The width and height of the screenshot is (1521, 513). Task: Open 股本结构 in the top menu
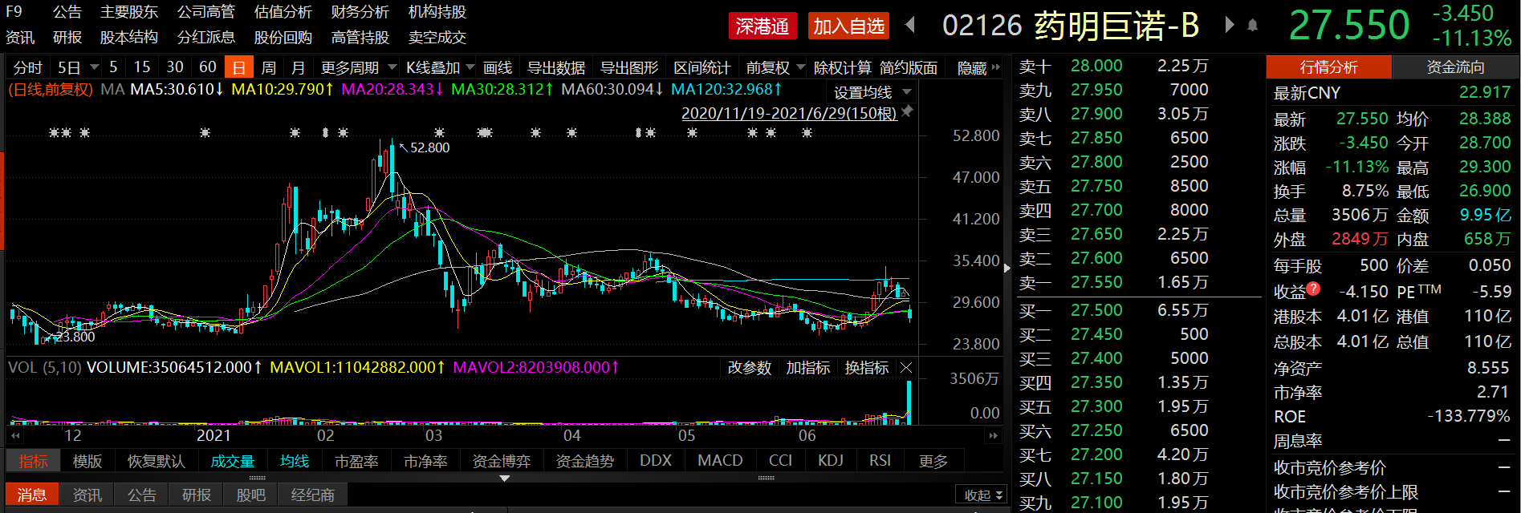coord(129,37)
